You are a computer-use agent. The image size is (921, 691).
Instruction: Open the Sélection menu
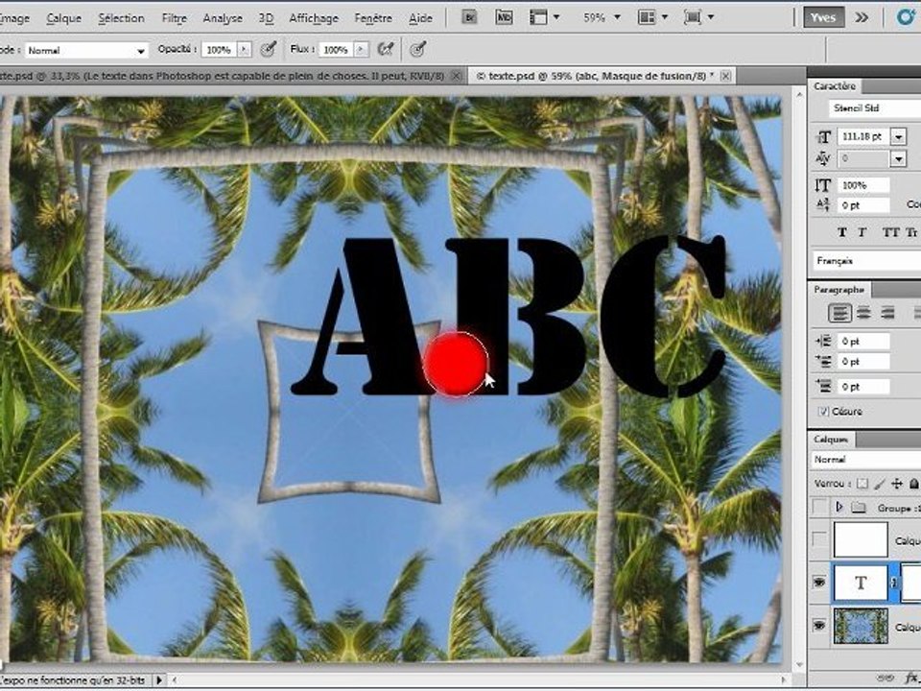121,18
